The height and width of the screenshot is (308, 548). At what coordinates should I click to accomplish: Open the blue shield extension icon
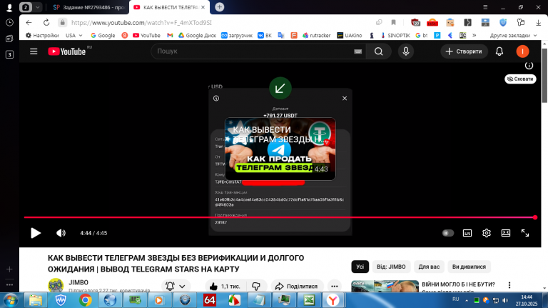pos(503,22)
